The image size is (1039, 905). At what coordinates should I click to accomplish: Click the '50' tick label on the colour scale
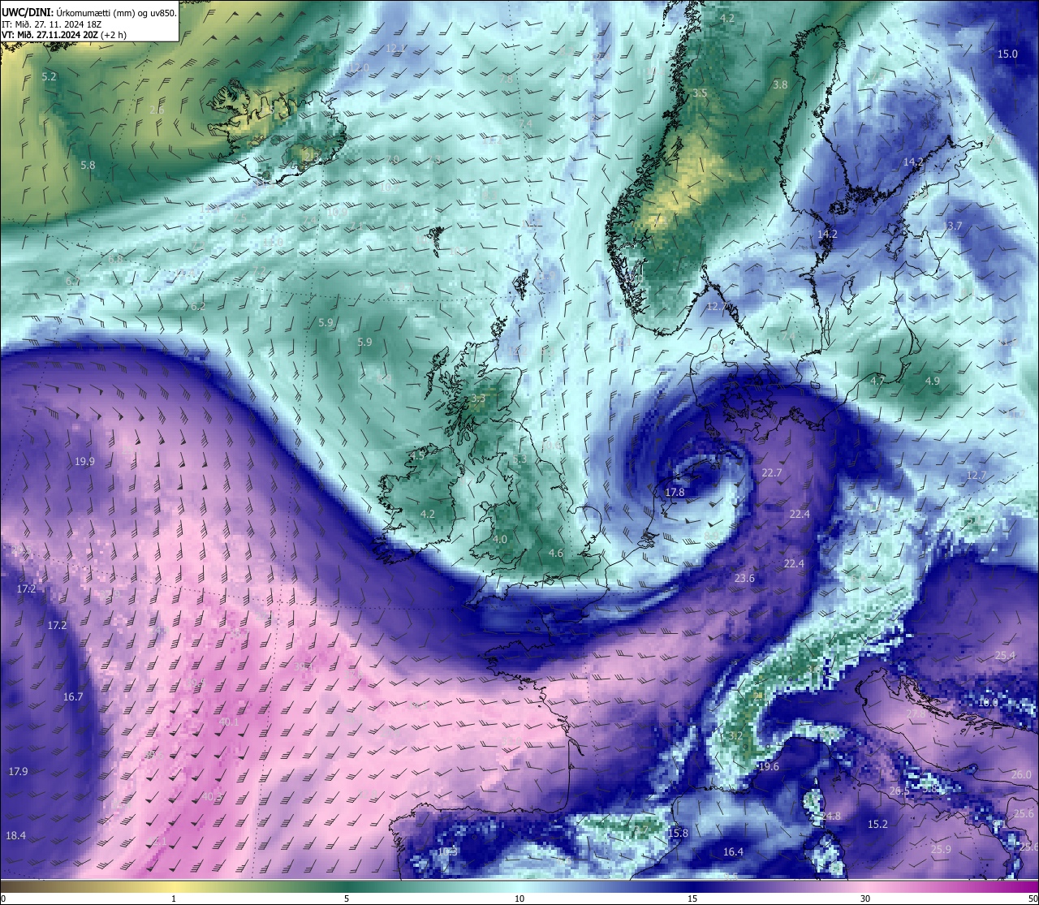click(1033, 899)
